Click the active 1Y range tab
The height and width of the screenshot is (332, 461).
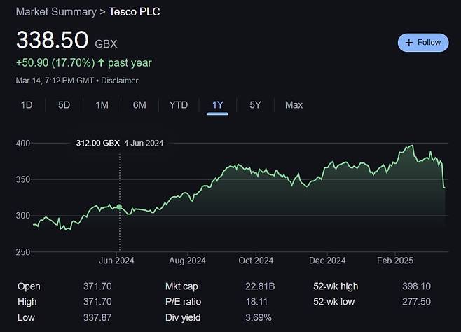pos(217,105)
